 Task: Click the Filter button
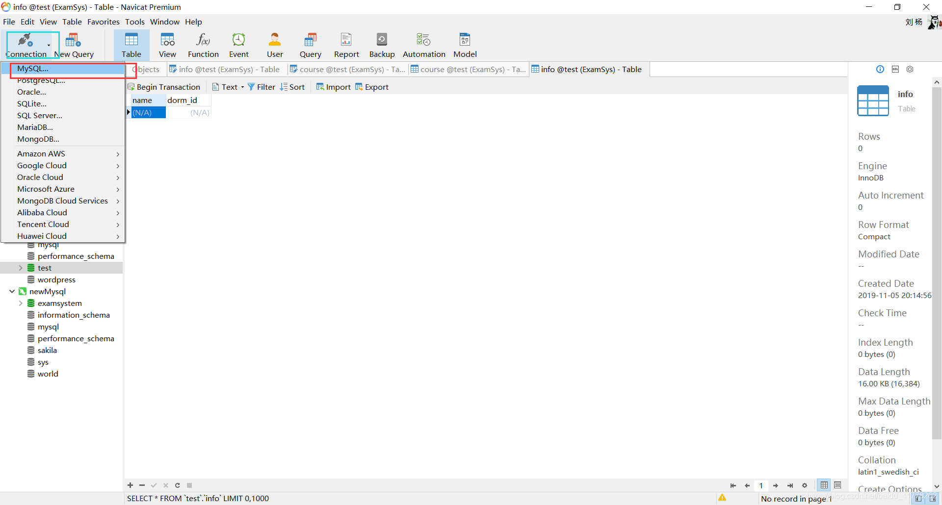(262, 87)
